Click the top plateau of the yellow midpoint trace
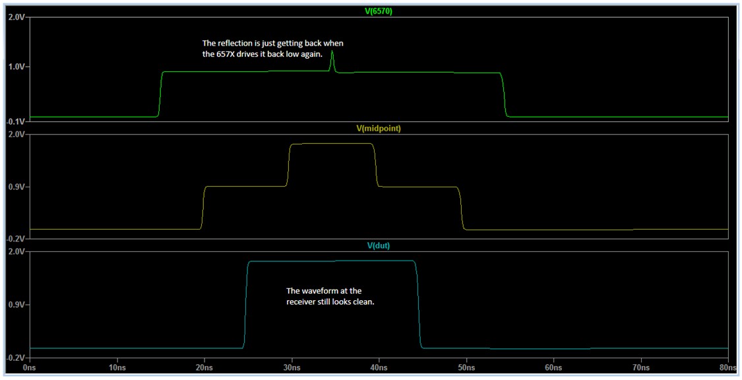Screen dimensions: 742x380 332,144
